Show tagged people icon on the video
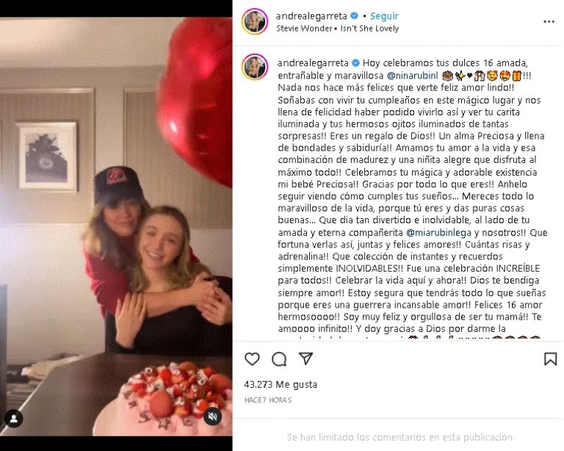Viewport: 564px width, 451px height. pos(14,418)
